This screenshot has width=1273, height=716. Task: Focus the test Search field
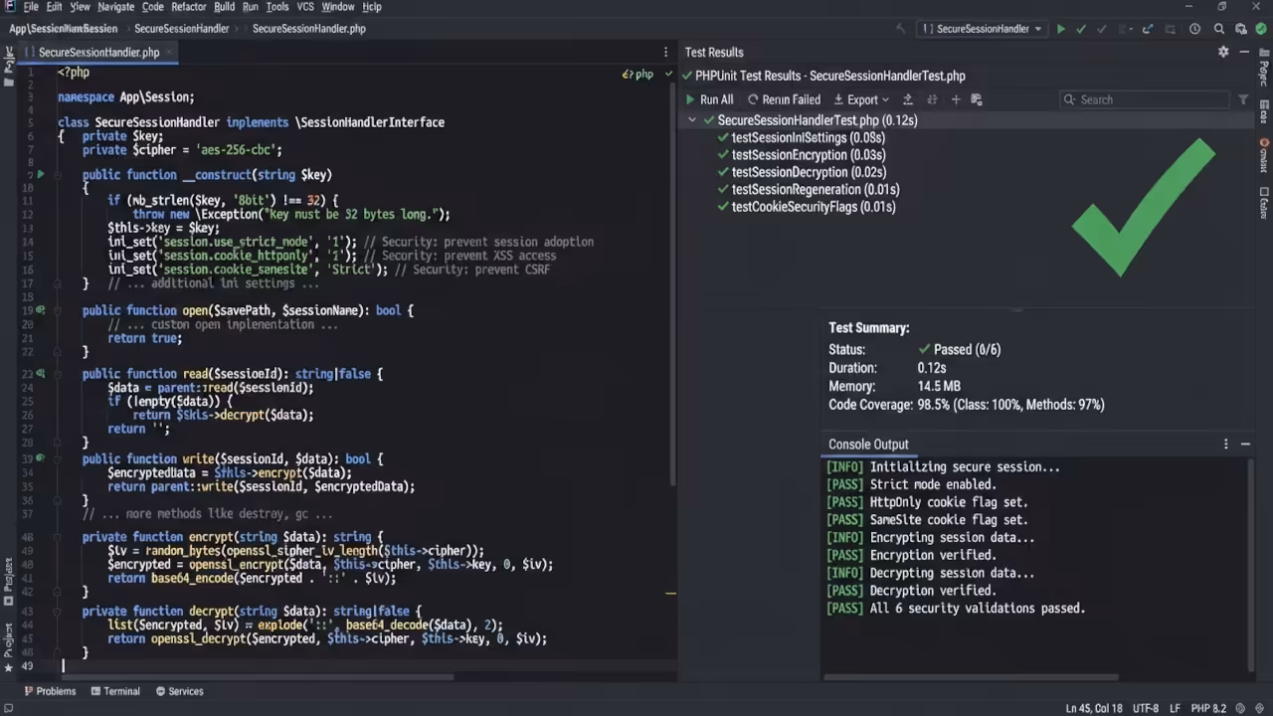click(1145, 99)
